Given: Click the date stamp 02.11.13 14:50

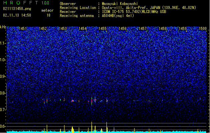Looking at the screenshot, I should (17, 15).
